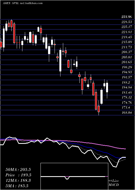Screen dimensions: 135x190
Task: Click the tall white candlestick spanning 208 to 198
Action: pos(60,61)
